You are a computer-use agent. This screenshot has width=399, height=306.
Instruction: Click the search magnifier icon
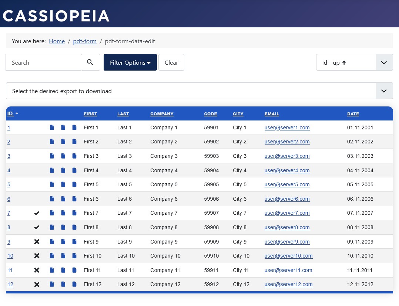coord(90,62)
